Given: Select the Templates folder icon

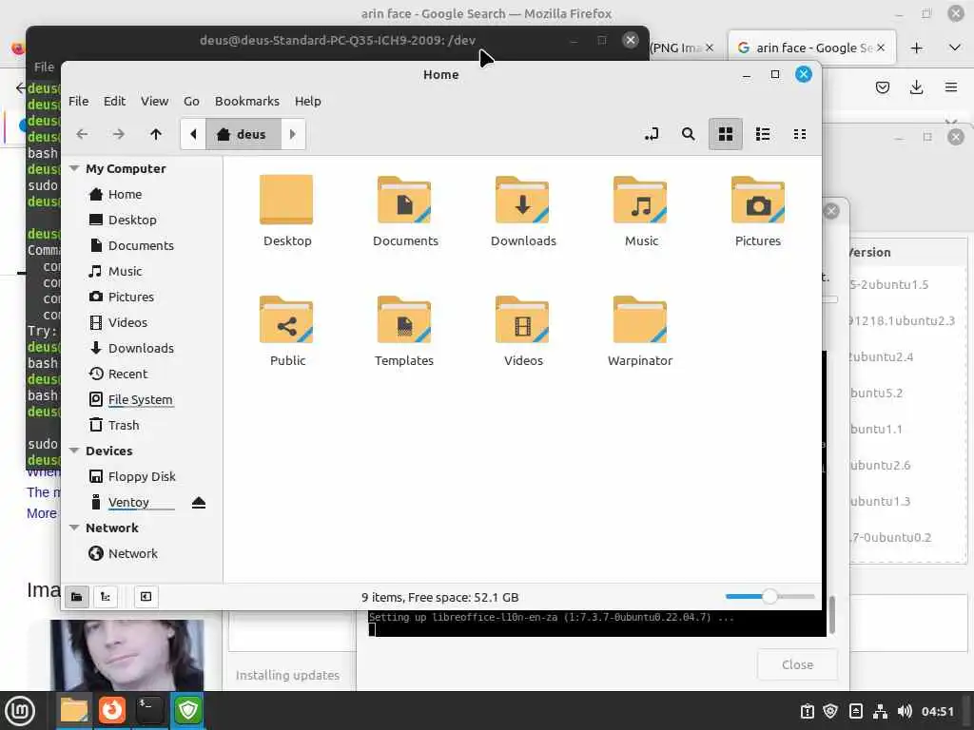Looking at the screenshot, I should (404, 319).
